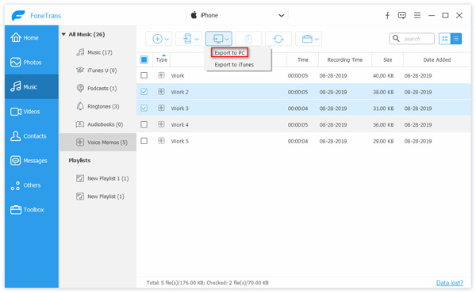Open Contacts section
Image resolution: width=476 pixels, height=293 pixels.
click(x=31, y=136)
